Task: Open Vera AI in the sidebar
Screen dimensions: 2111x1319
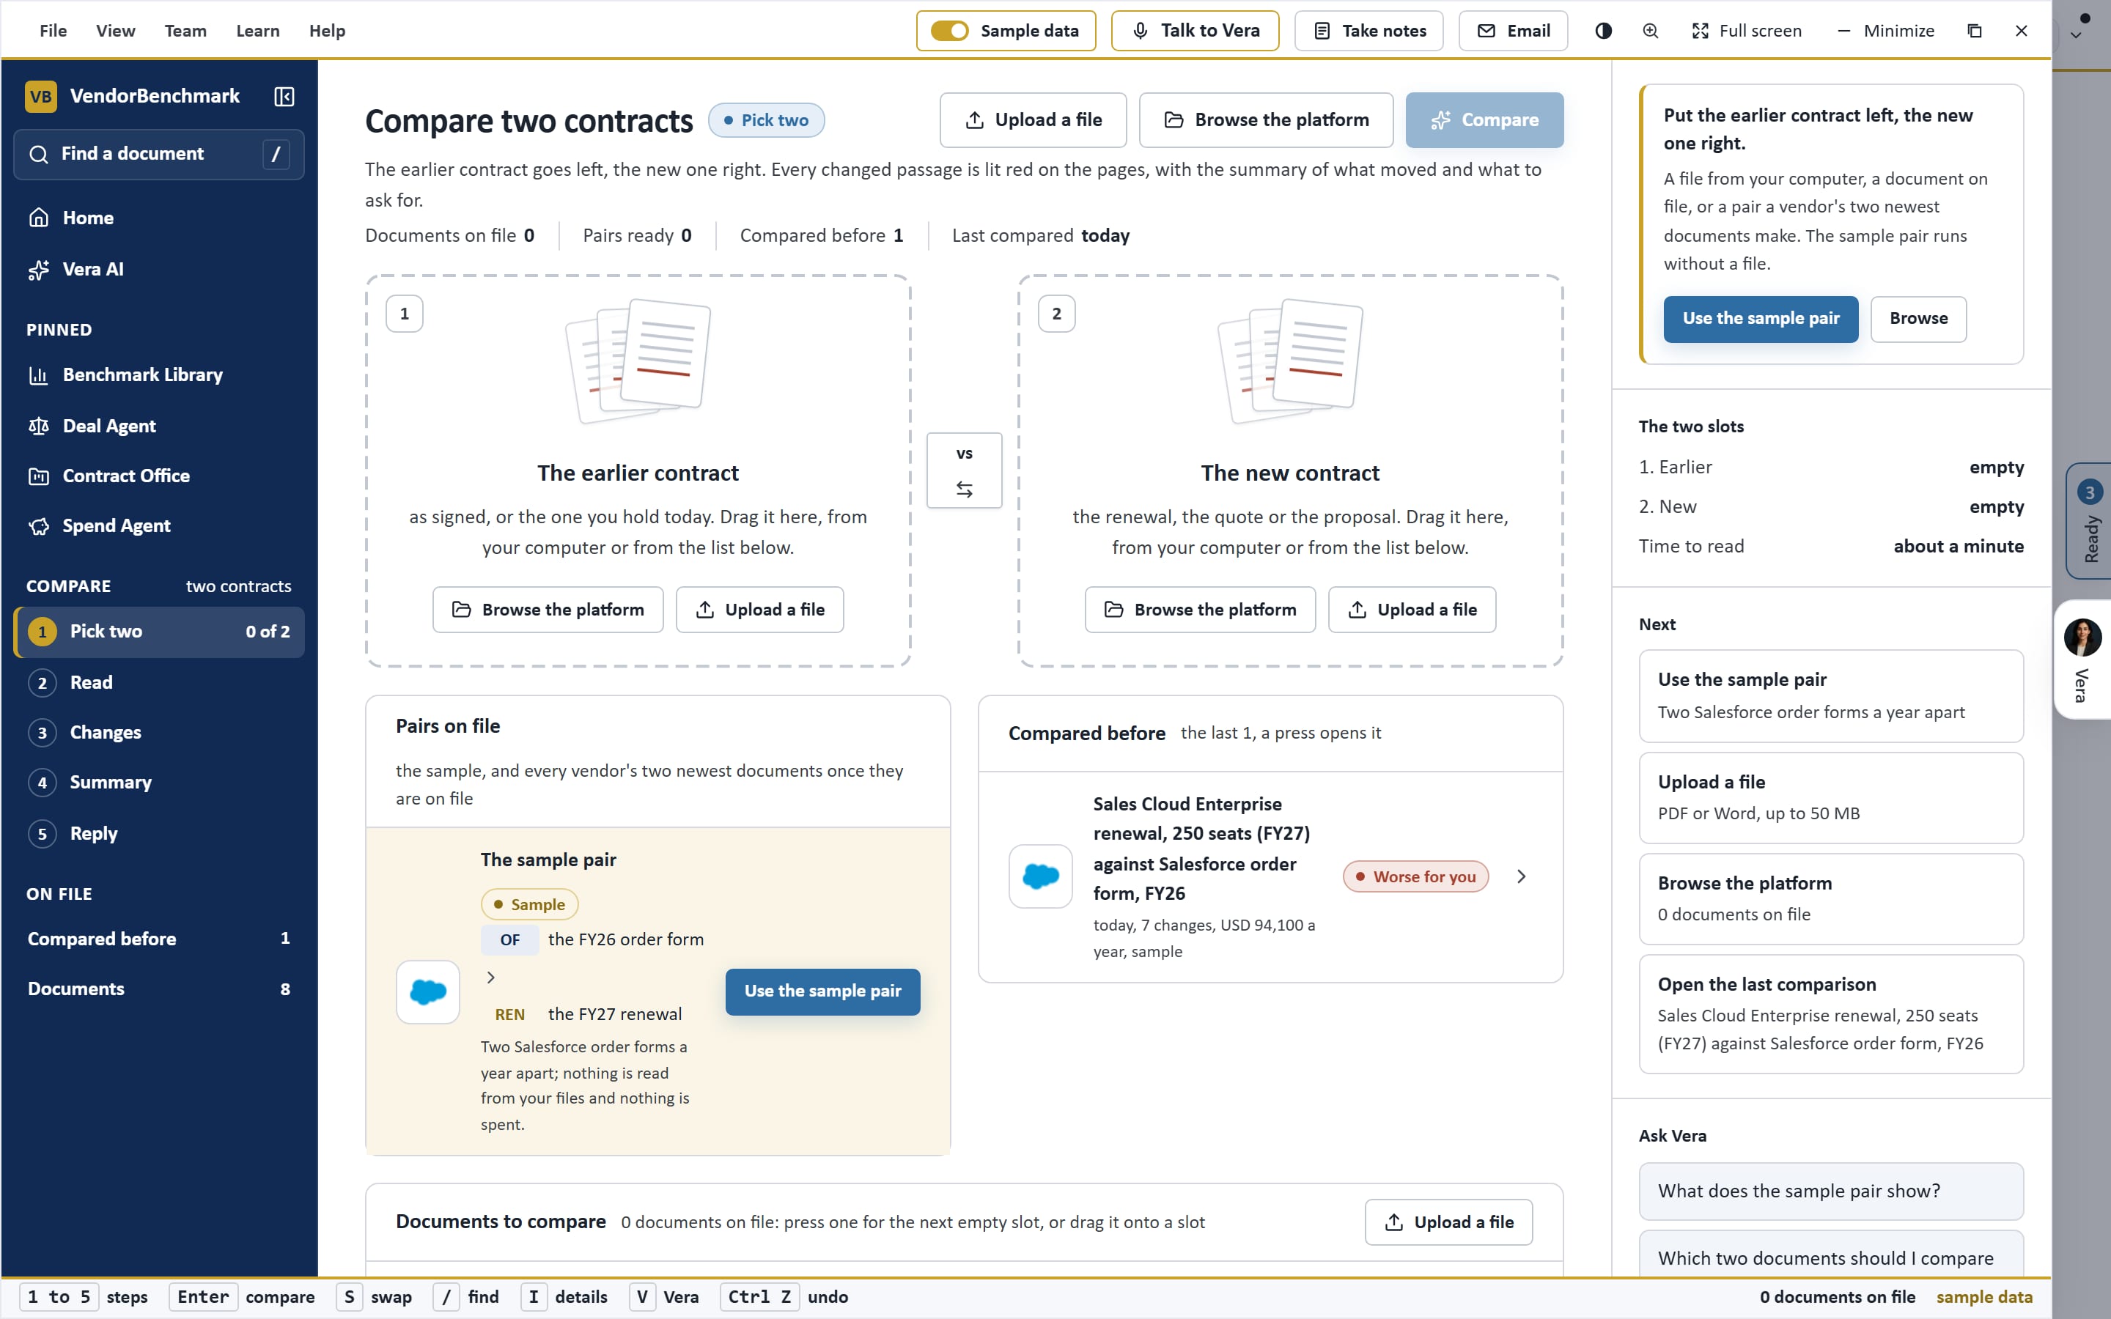Action: pyautogui.click(x=159, y=269)
